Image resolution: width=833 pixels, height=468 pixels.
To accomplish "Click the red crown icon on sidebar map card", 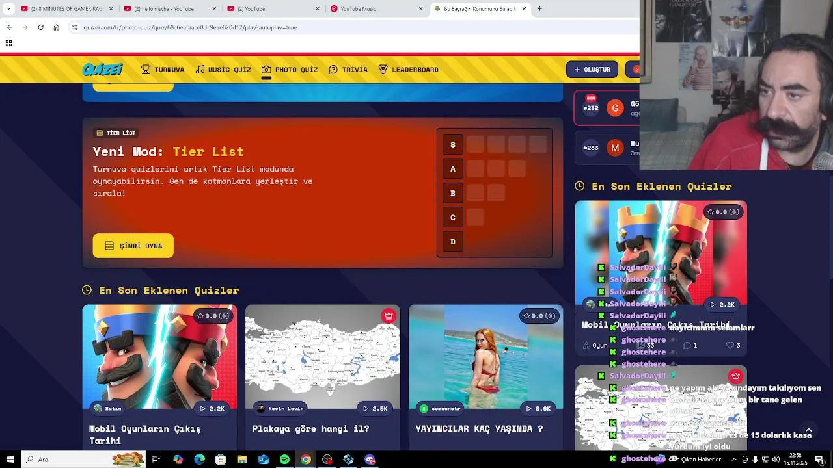I will [735, 376].
